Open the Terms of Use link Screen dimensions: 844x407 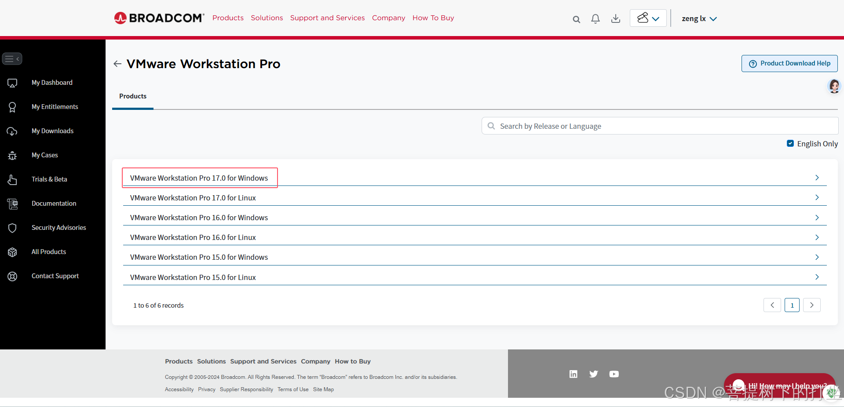292,389
